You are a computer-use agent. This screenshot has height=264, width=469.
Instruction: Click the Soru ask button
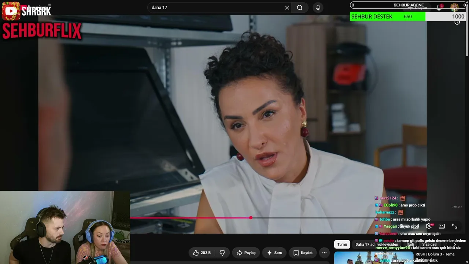(x=274, y=253)
